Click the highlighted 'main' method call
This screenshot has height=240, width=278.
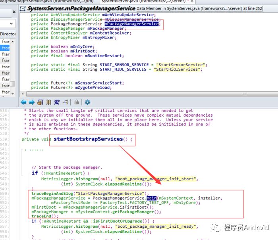coord(152,198)
